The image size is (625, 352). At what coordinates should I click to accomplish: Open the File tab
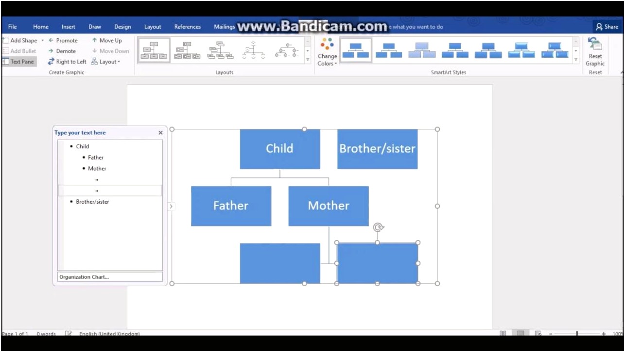[x=13, y=27]
